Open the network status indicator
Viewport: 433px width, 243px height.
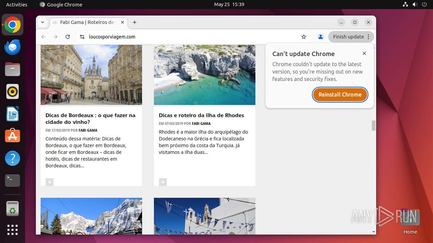coord(406,4)
